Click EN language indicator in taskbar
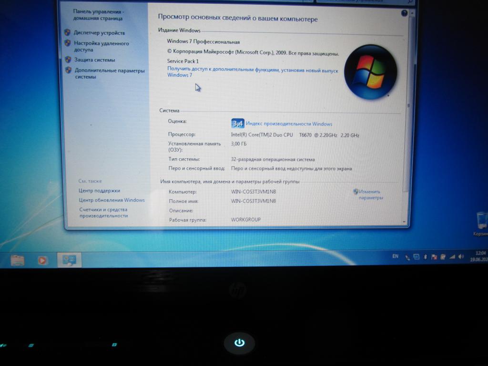 click(x=395, y=256)
